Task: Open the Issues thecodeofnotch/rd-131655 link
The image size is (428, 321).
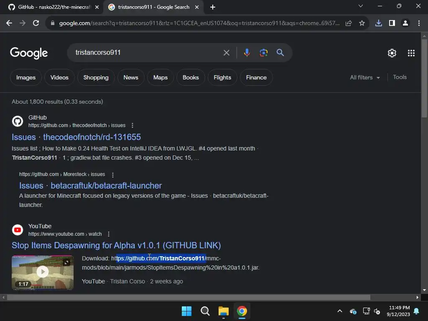Action: (x=76, y=137)
